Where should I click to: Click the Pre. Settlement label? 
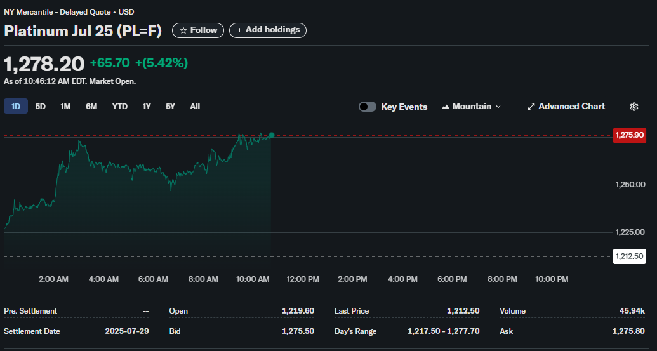pyautogui.click(x=30, y=311)
